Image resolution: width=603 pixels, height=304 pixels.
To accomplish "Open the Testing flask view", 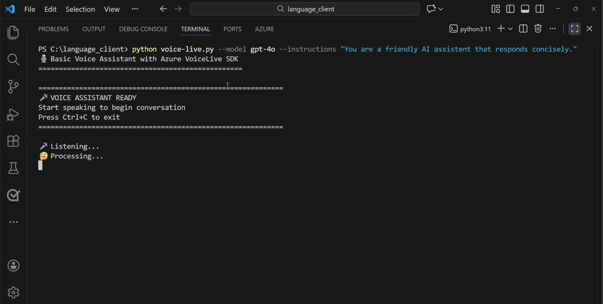I will (x=13, y=168).
